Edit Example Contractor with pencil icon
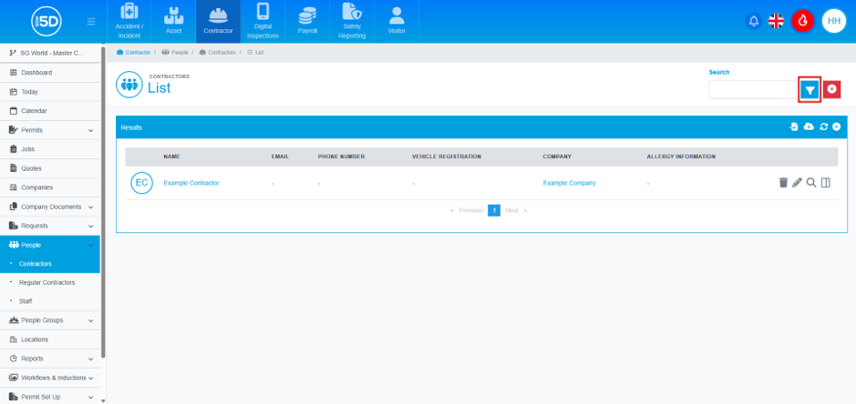This screenshot has height=404, width=856. 797,183
